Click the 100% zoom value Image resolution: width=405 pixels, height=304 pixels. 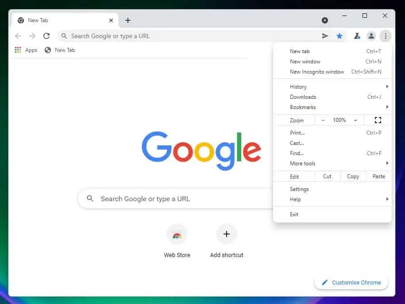click(339, 120)
